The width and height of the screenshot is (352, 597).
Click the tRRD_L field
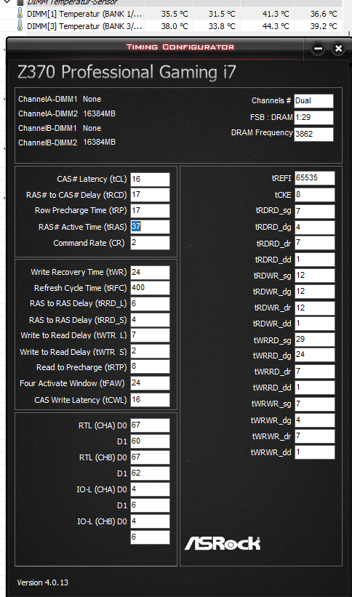[150, 304]
